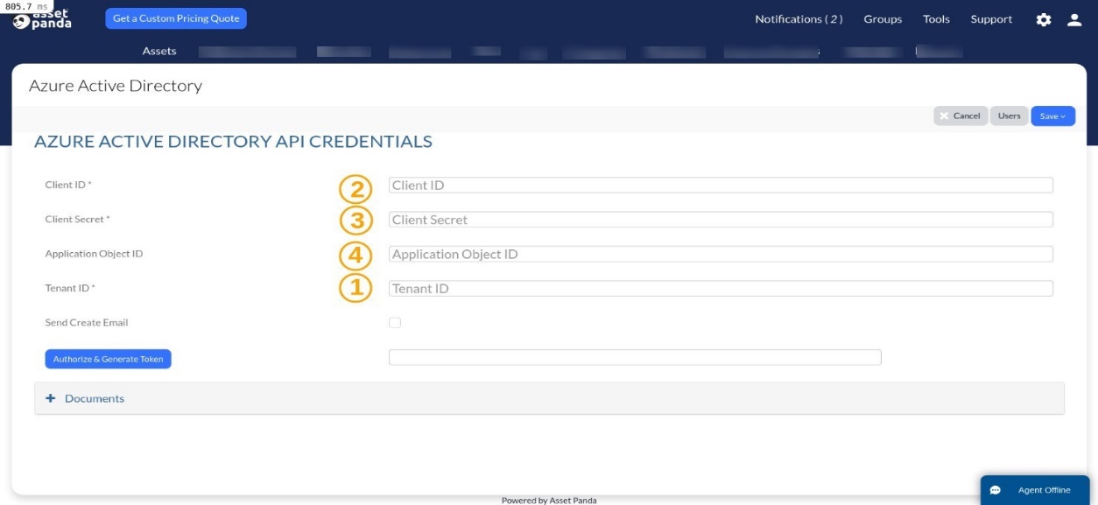The image size is (1098, 505).
Task: Click the Client ID label
Action: (x=68, y=185)
